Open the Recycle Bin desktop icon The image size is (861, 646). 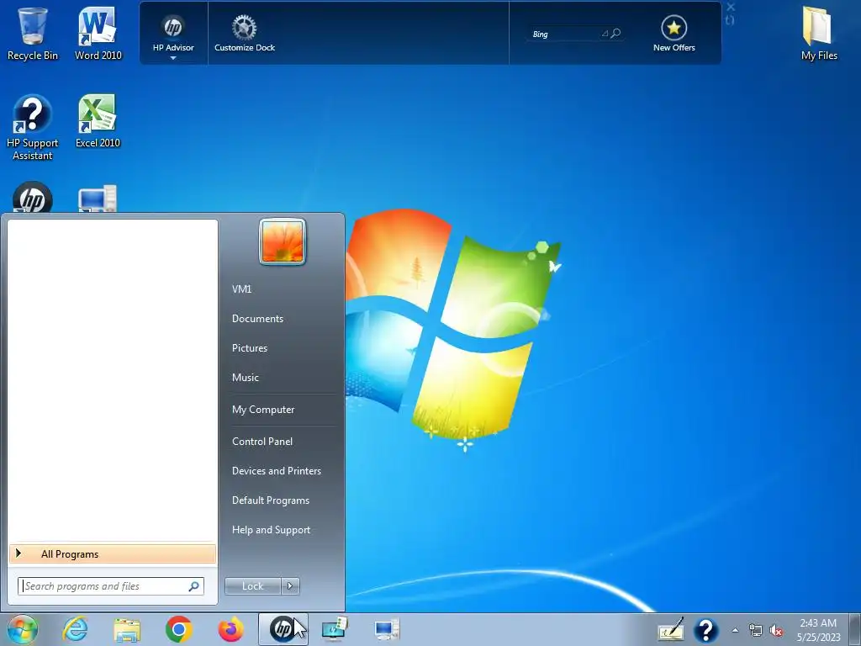tap(33, 33)
